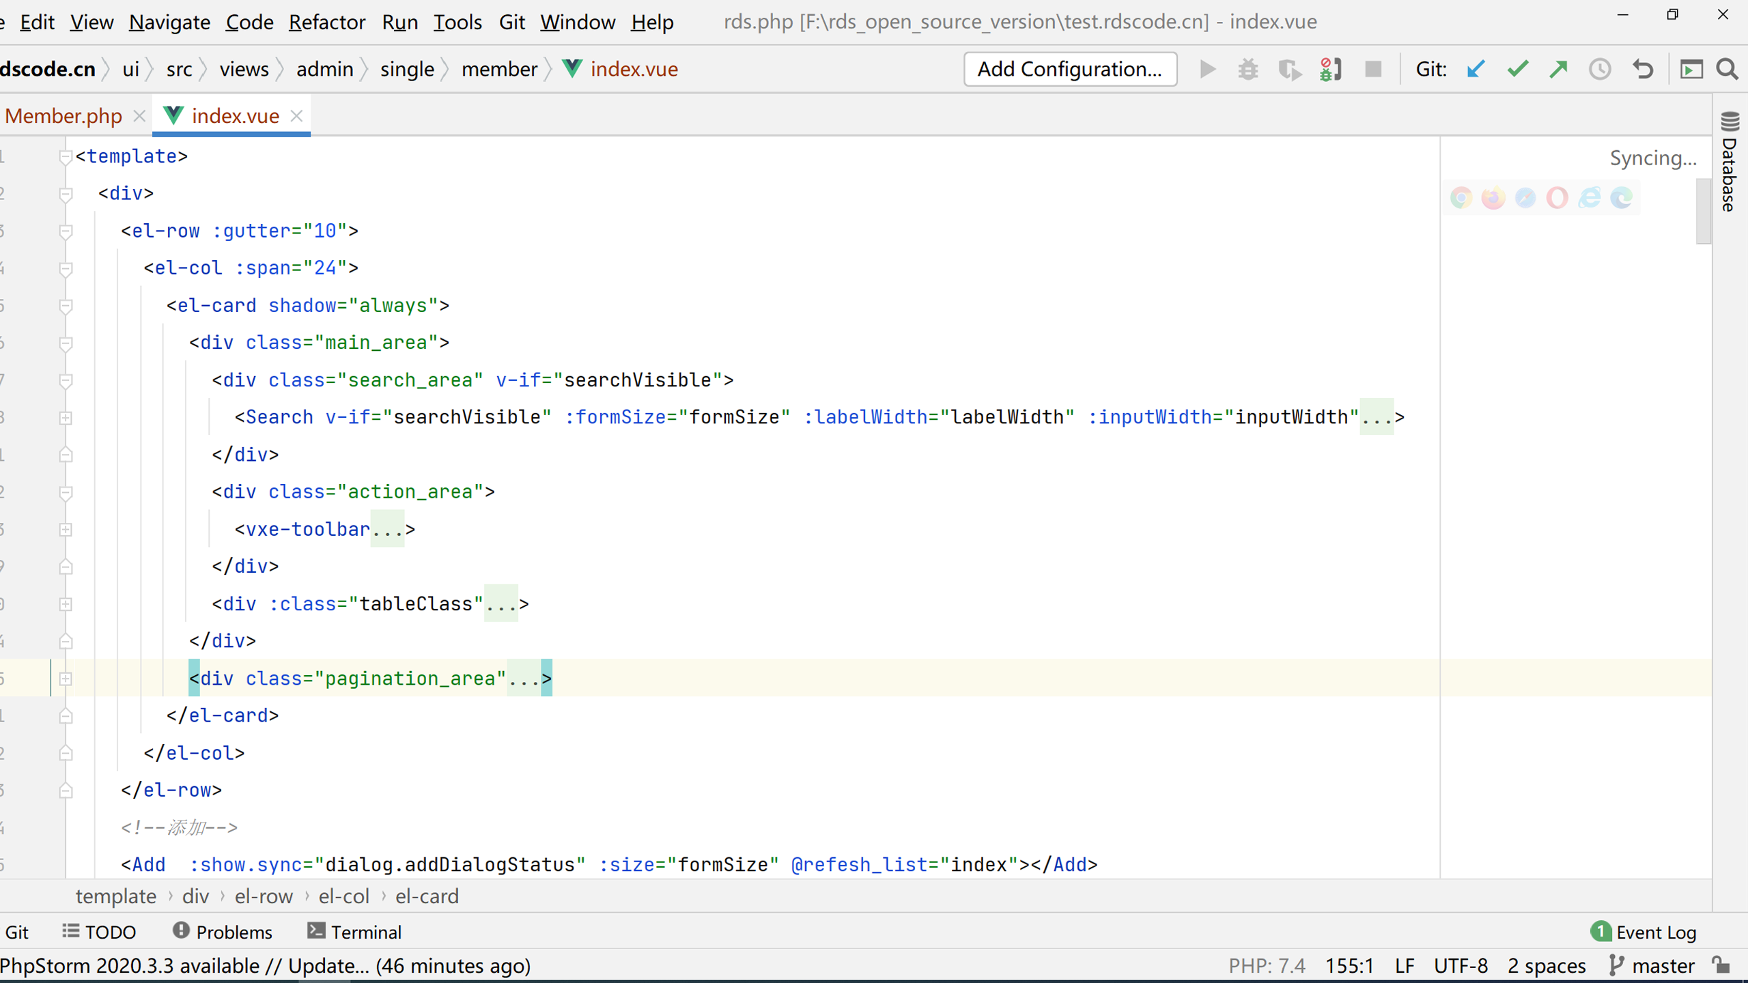Screen dimensions: 1748x983
Task: Open Search Everywhere magnifier icon
Action: (1728, 69)
